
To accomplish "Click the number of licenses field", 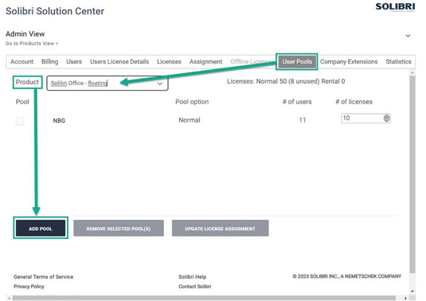I will (362, 118).
